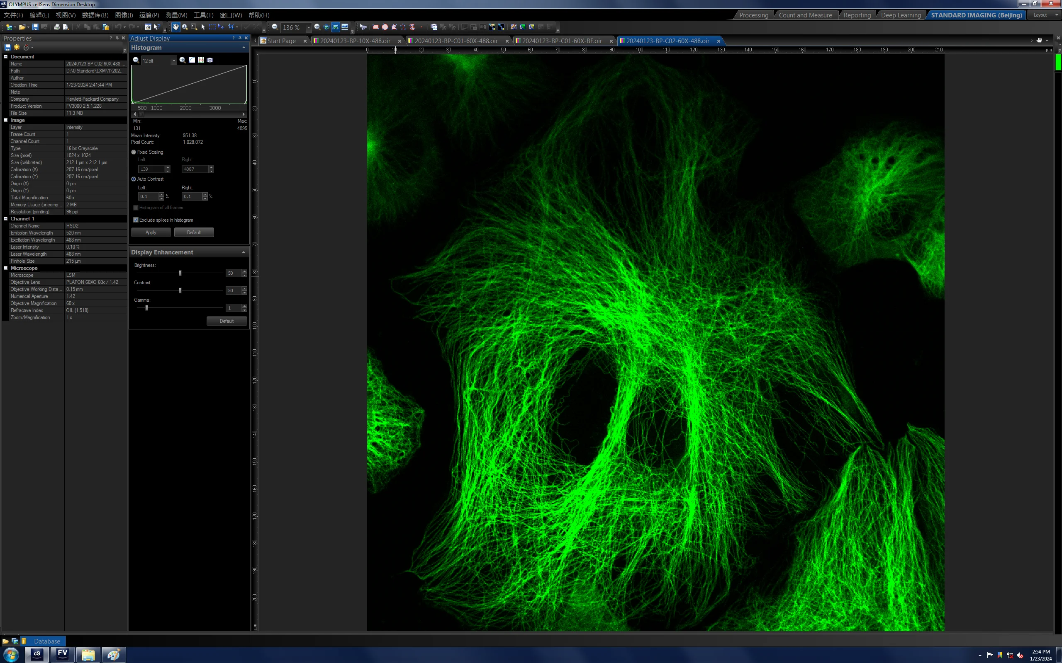
Task: Click the Apply button in Histogram panel
Action: click(151, 232)
